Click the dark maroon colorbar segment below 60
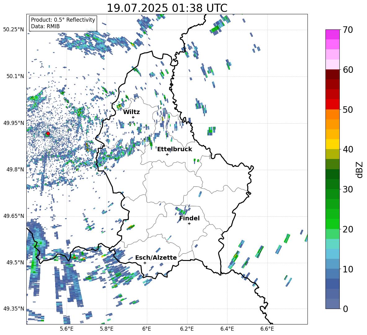 click(332, 74)
